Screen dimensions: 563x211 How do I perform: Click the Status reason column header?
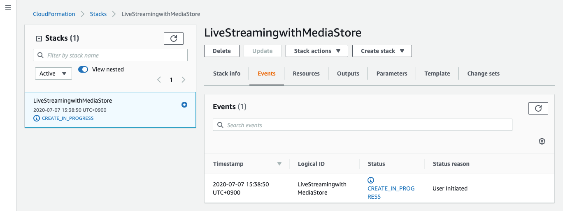[x=451, y=164]
